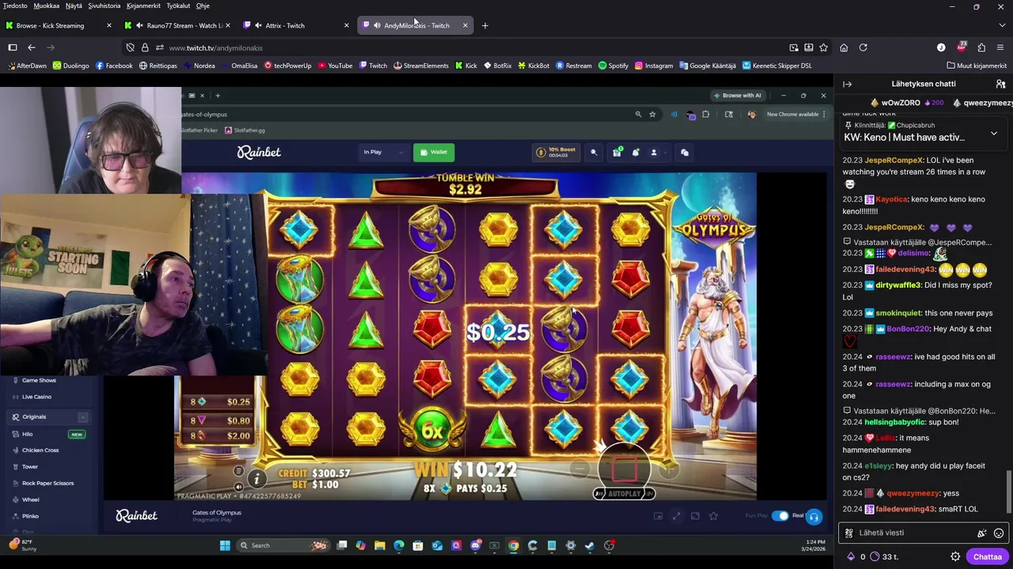Open Google Chrome from the taskbar
This screenshot has height=569, width=1013.
point(514,545)
